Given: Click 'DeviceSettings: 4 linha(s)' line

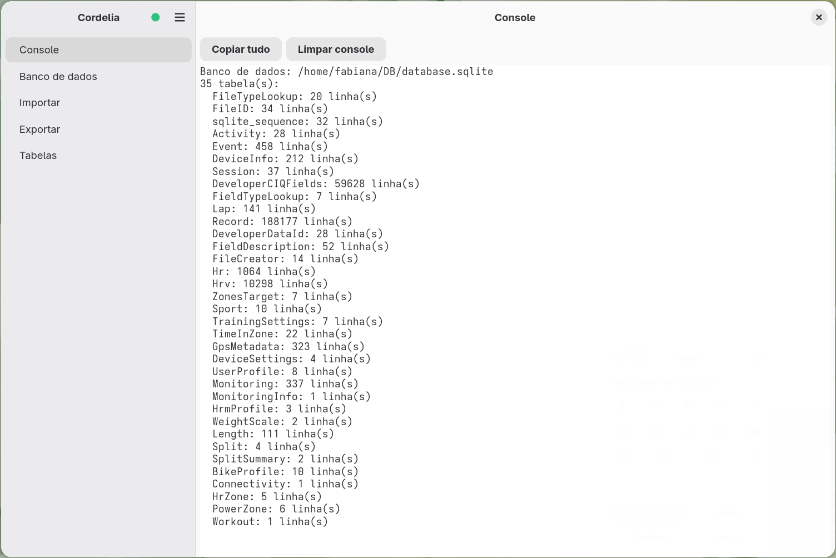Looking at the screenshot, I should tap(291, 359).
